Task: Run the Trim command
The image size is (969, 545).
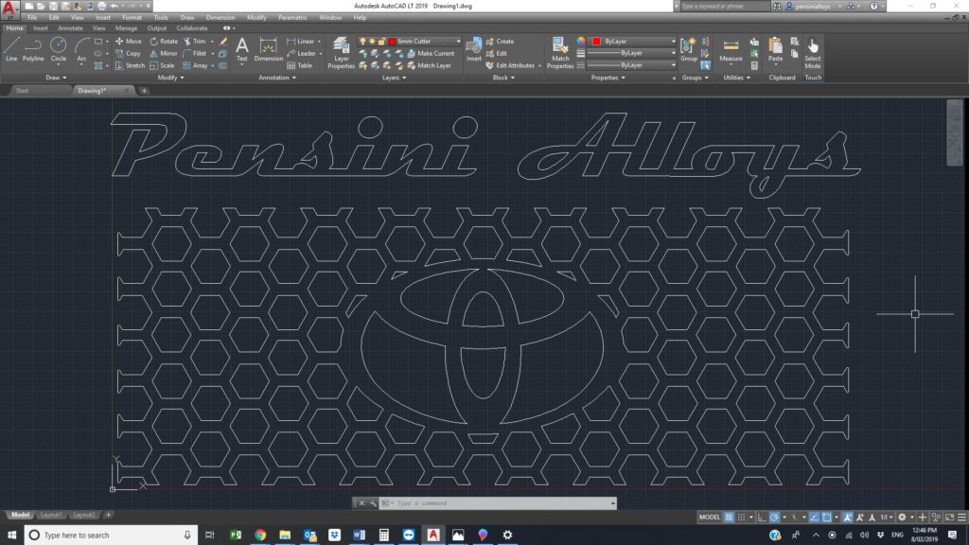Action: tap(195, 42)
